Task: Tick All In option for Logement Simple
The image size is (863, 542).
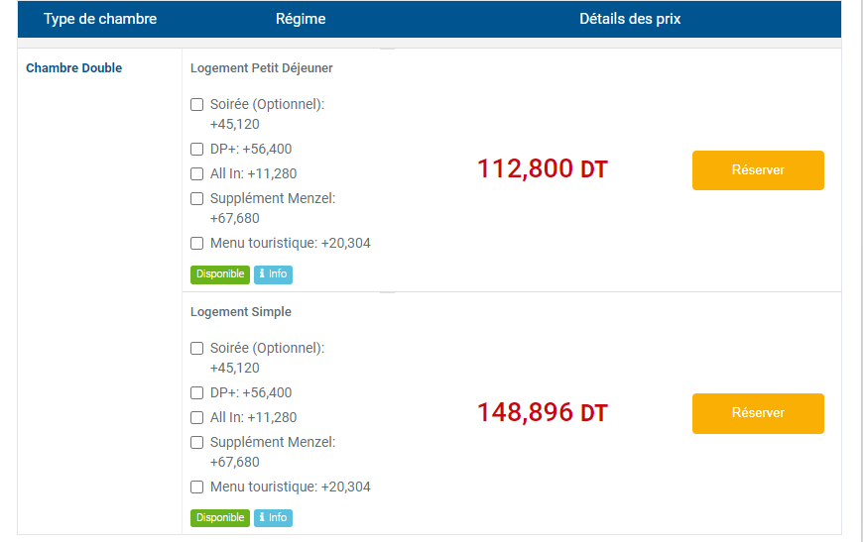Action: (x=197, y=418)
